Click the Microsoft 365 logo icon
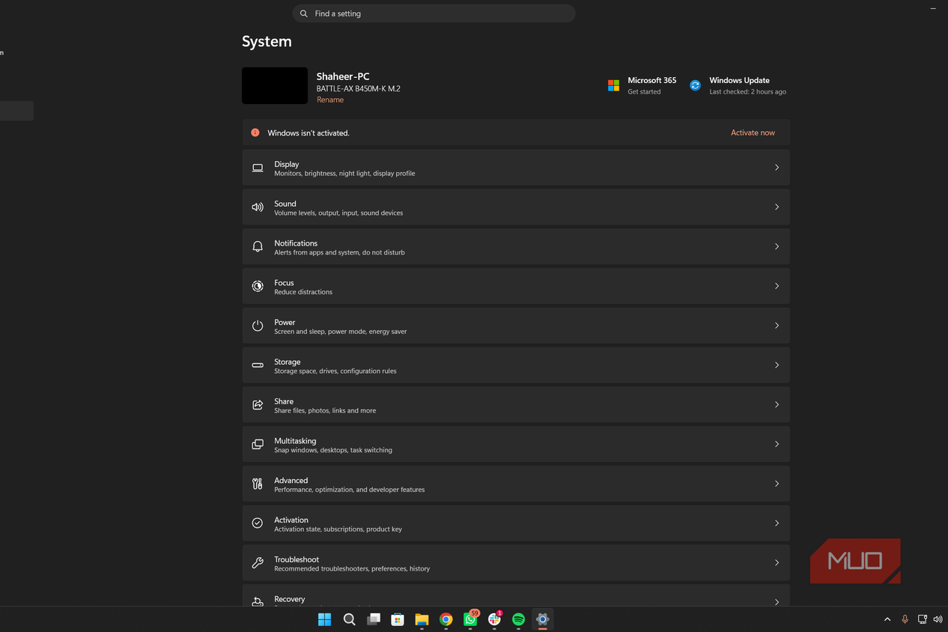 (613, 85)
